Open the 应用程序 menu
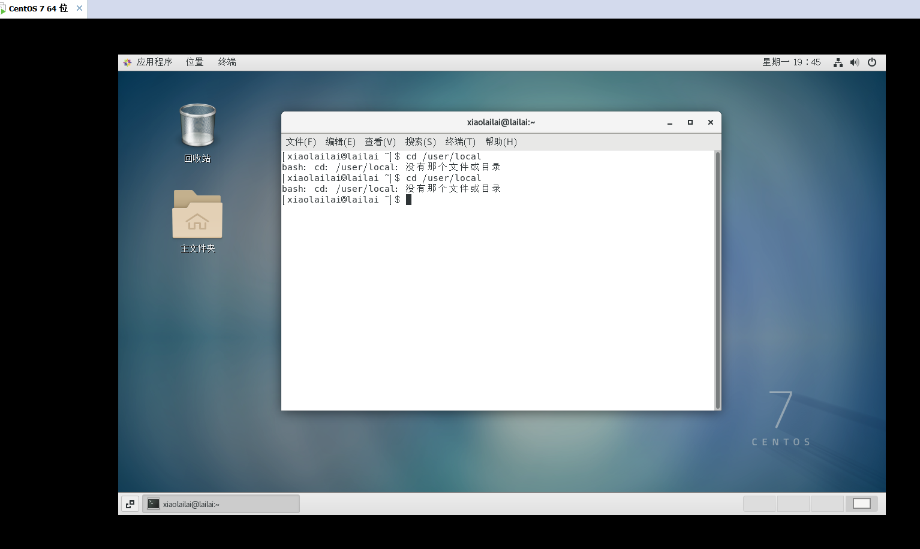920x549 pixels. [x=154, y=62]
